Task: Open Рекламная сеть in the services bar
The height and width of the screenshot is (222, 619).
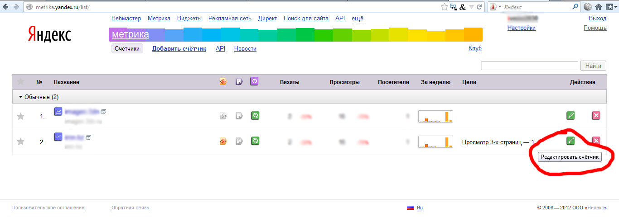Action: tap(230, 19)
